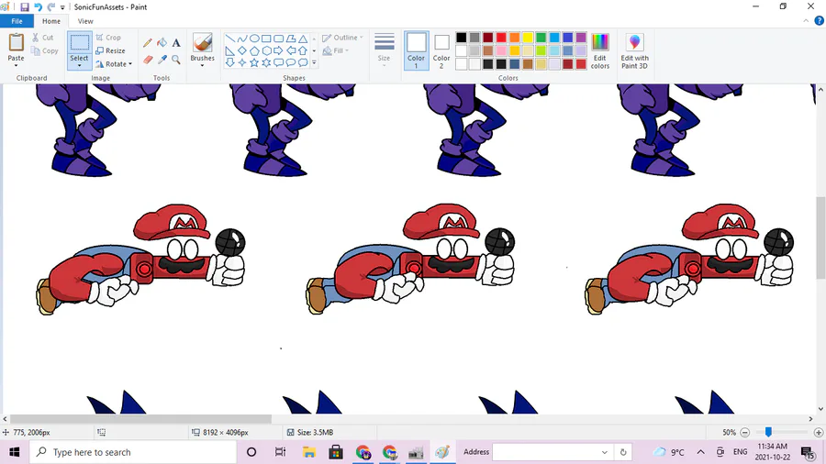Screen dimensions: 826x464
Task: Click Edit with Paint 3D
Action: [635, 51]
